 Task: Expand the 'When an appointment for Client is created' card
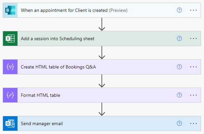74,10
